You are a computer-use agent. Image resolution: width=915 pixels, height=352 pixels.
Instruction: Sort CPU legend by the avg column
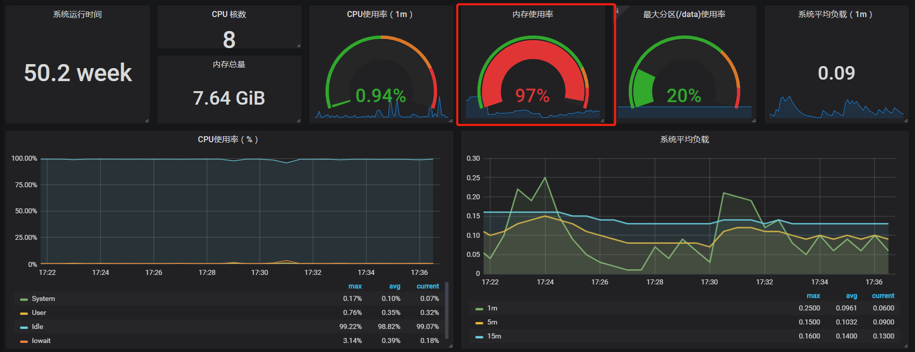[395, 286]
